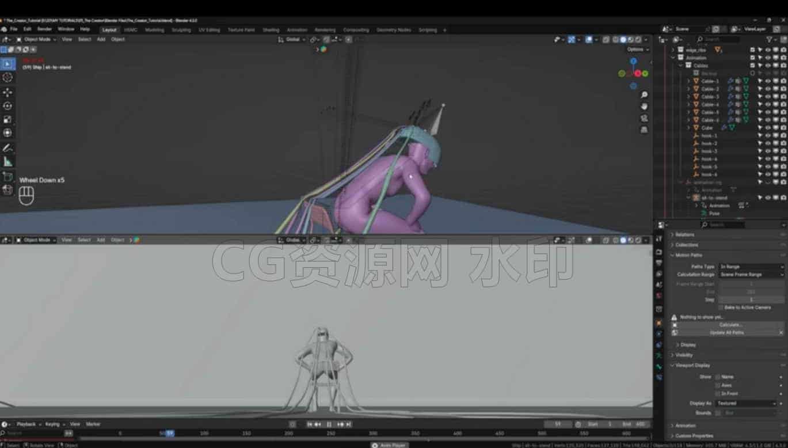
Task: Select the Add Cube tool
Action: [7, 177]
